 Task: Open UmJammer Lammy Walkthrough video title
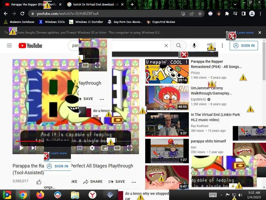coord(211,91)
